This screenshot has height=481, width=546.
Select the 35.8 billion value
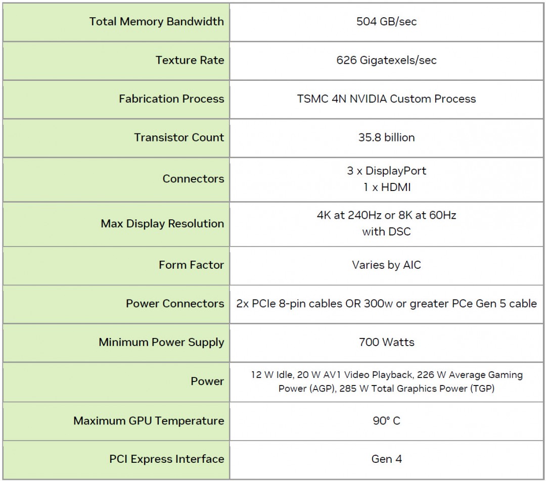(x=386, y=137)
